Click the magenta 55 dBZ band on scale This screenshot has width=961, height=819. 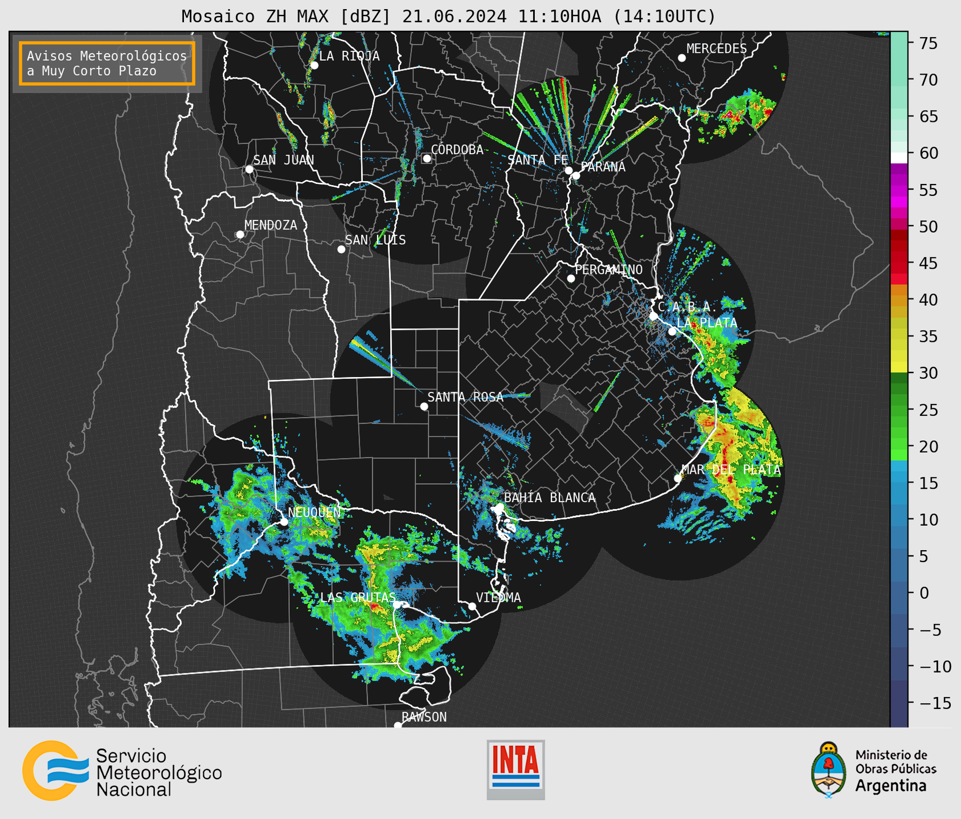point(899,190)
